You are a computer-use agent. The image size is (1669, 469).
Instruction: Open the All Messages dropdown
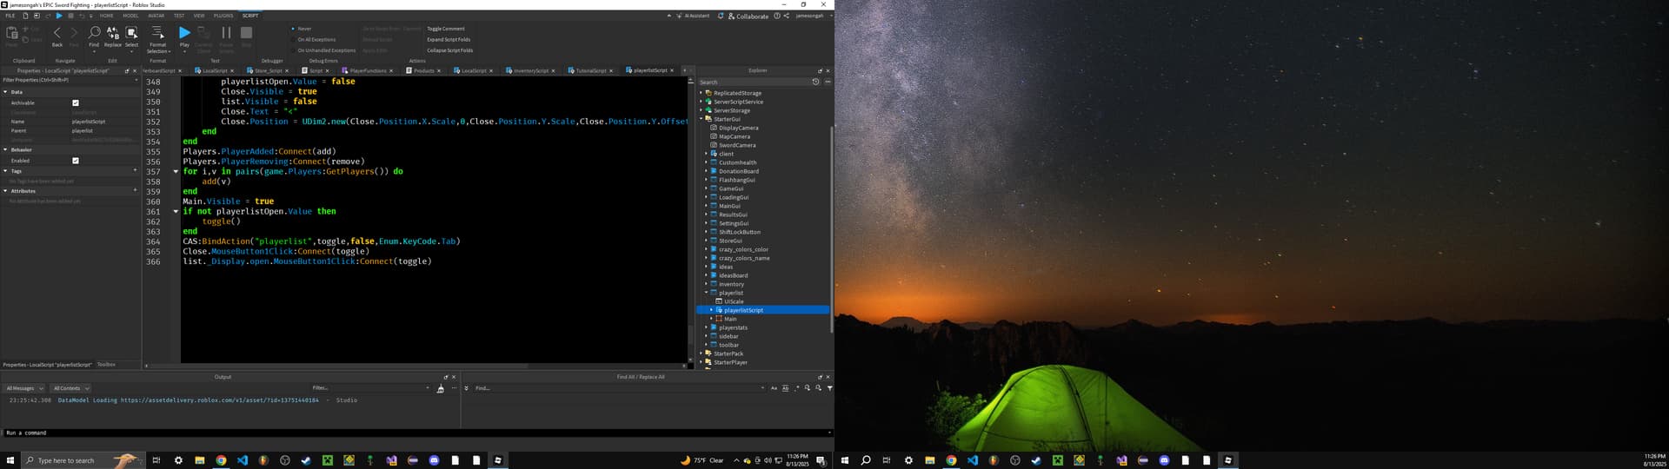tap(23, 388)
